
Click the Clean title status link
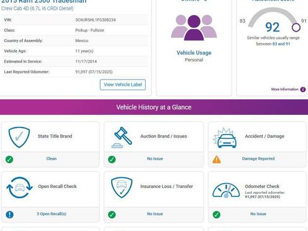coord(51,158)
